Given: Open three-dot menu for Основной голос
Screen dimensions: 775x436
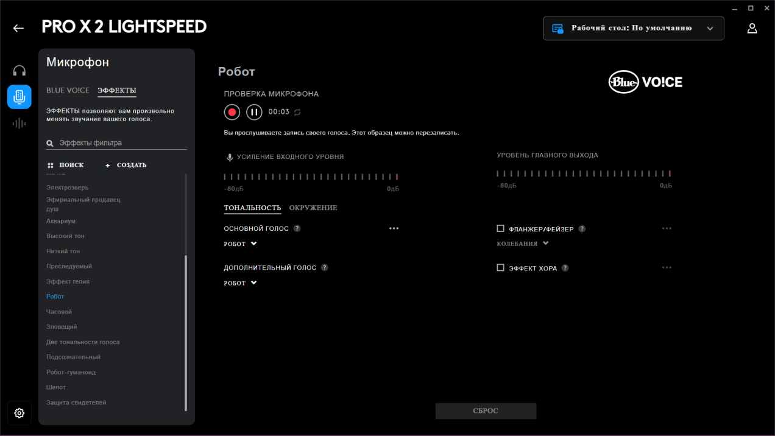Looking at the screenshot, I should pos(394,228).
